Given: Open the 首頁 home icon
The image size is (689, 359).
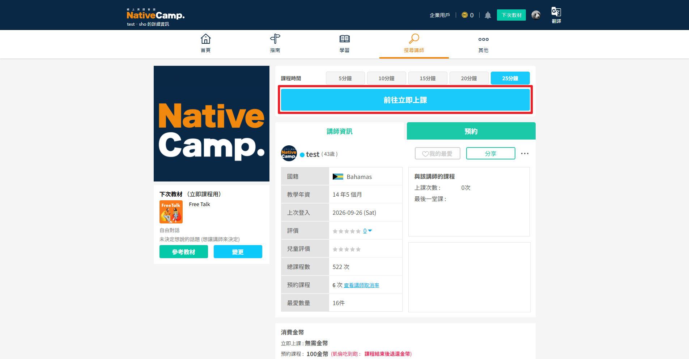Looking at the screenshot, I should click(205, 39).
